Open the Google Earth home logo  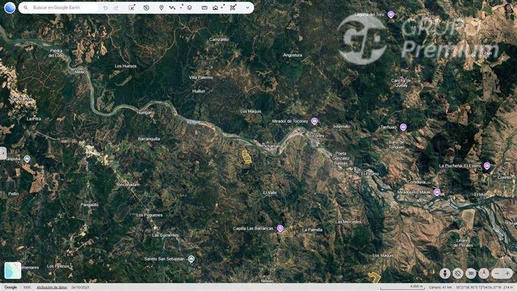pyautogui.click(x=10, y=8)
